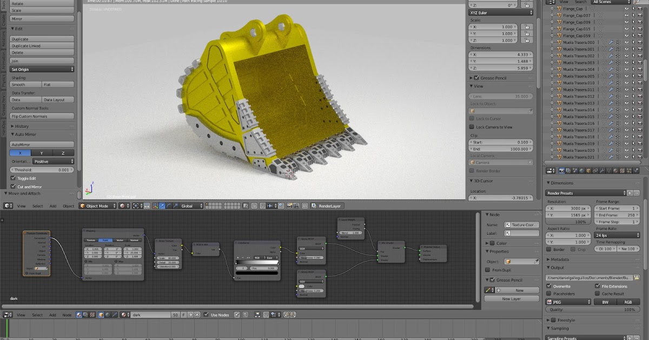Viewport: 649px width, 340px height.
Task: Open the Select menu in node editor header
Action: (x=37, y=315)
